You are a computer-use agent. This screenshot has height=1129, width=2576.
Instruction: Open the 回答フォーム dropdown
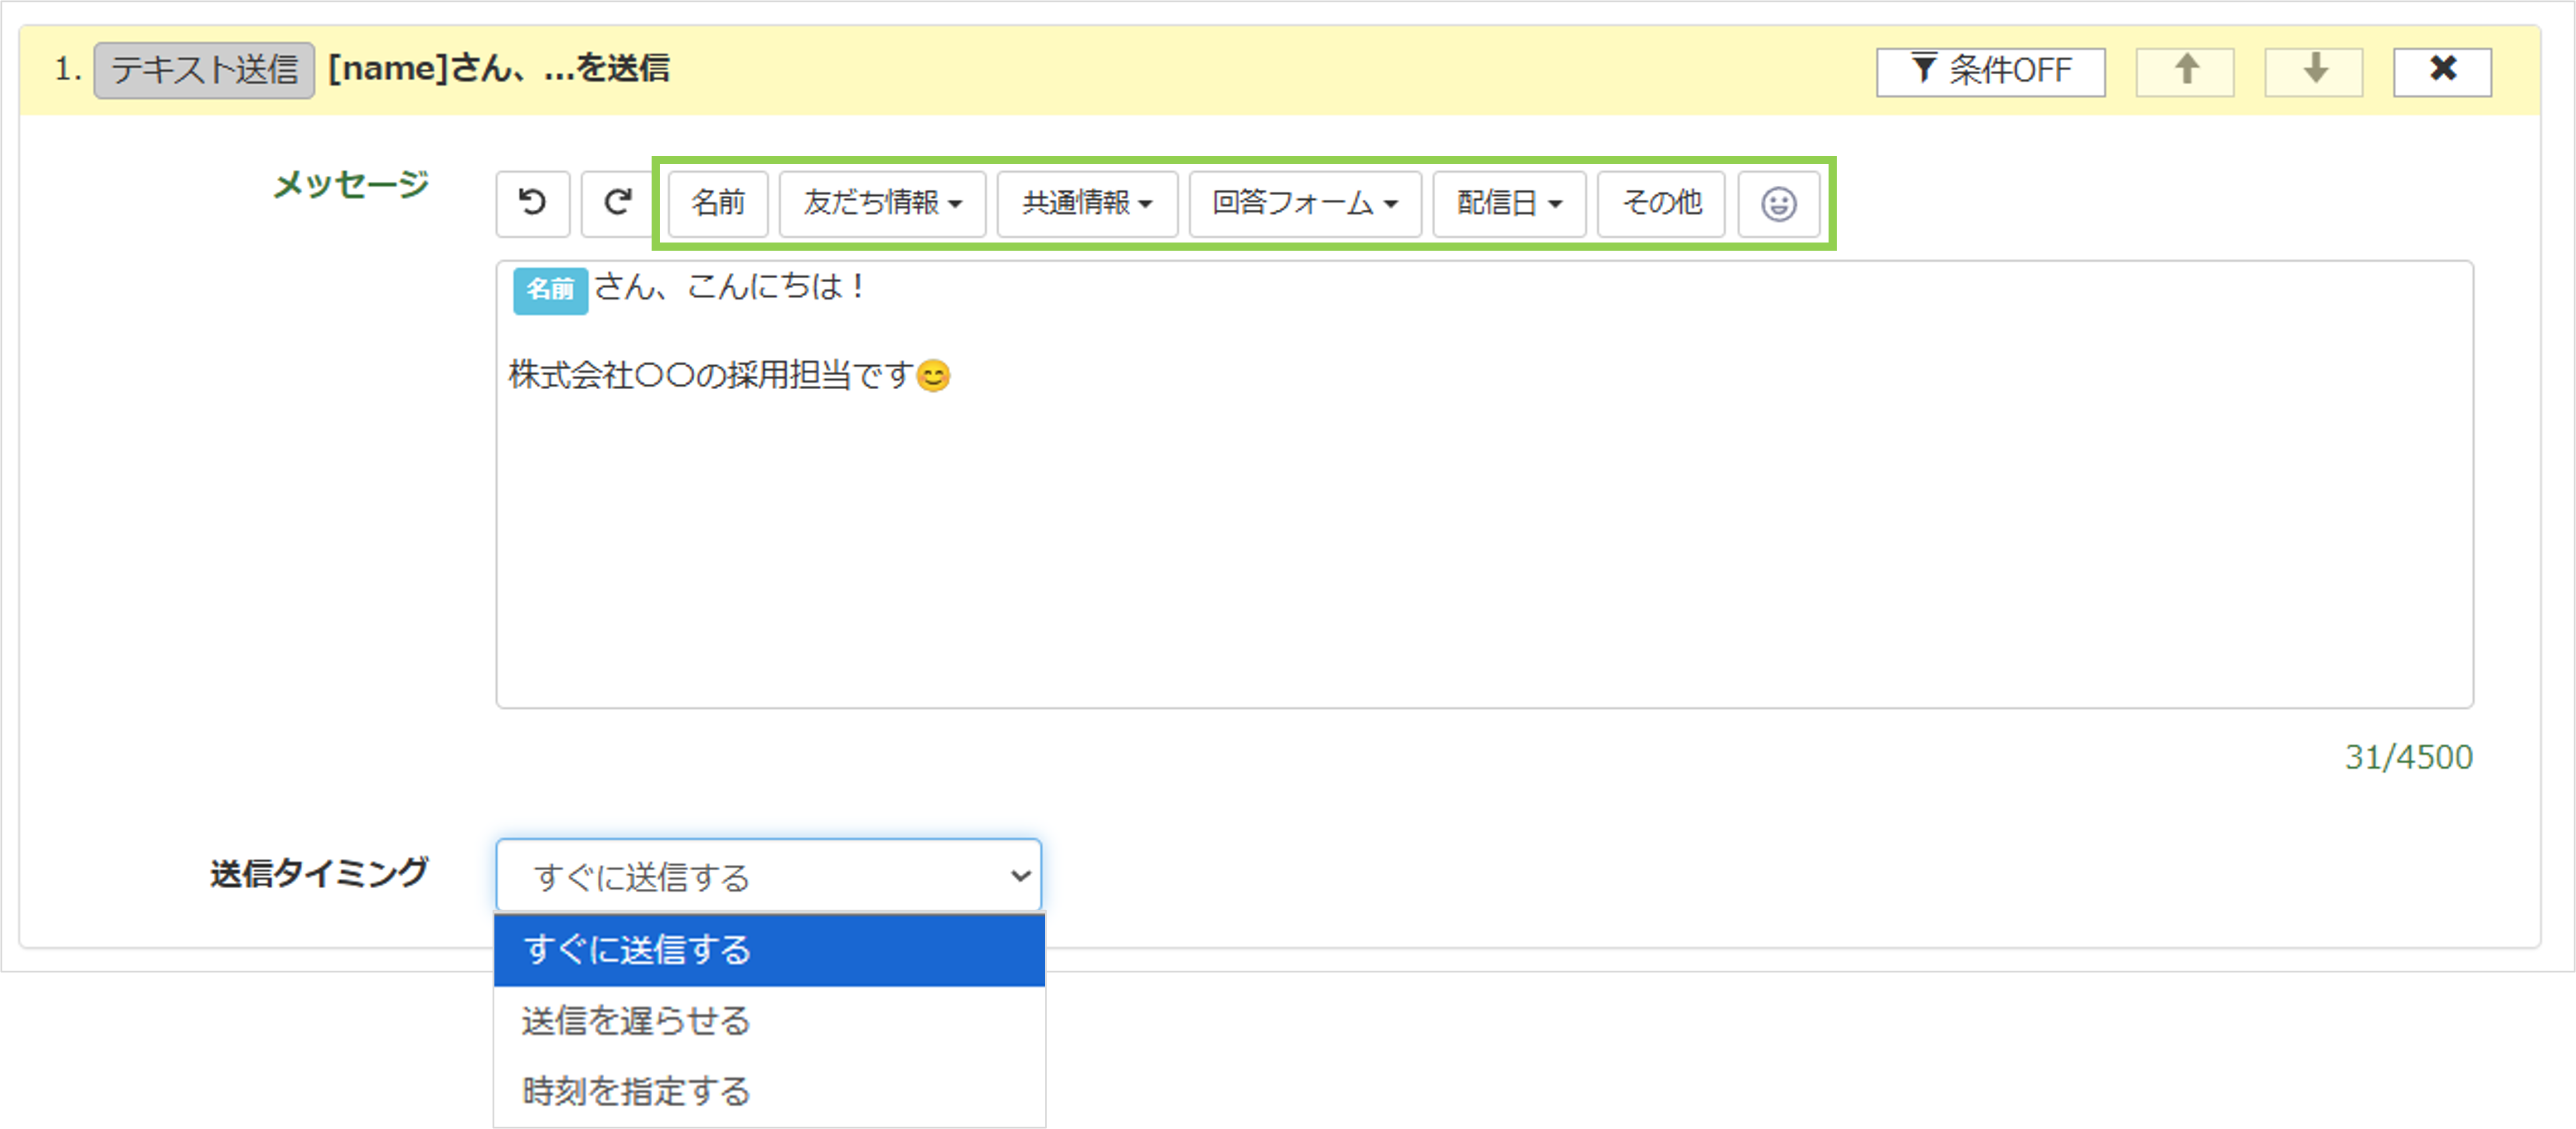(x=1305, y=203)
